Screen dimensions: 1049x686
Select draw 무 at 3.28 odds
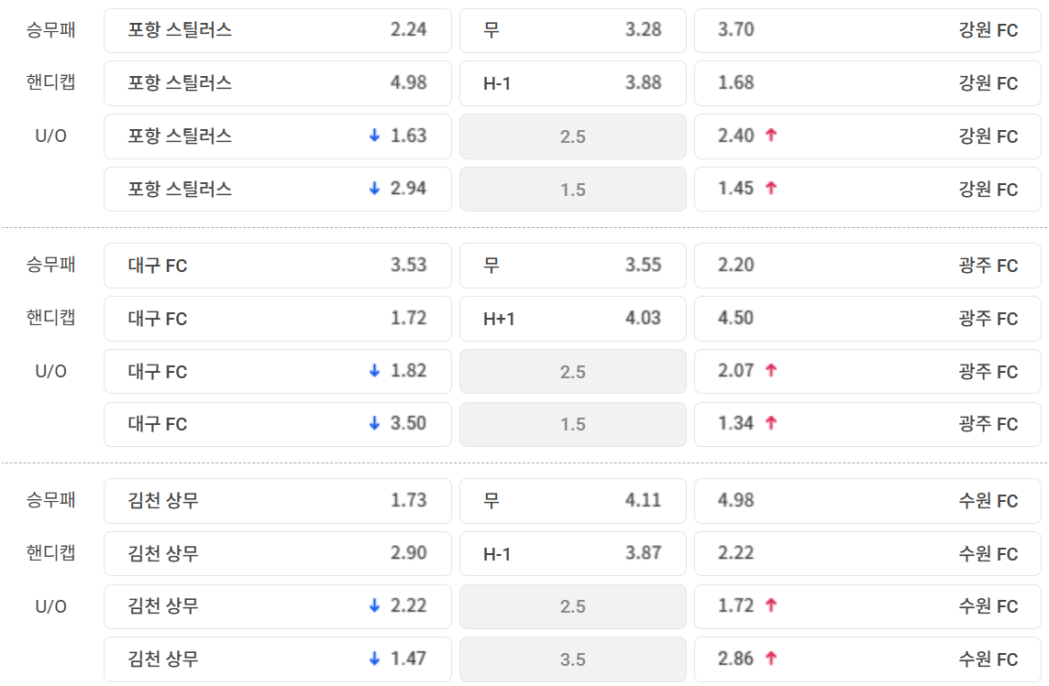[572, 30]
